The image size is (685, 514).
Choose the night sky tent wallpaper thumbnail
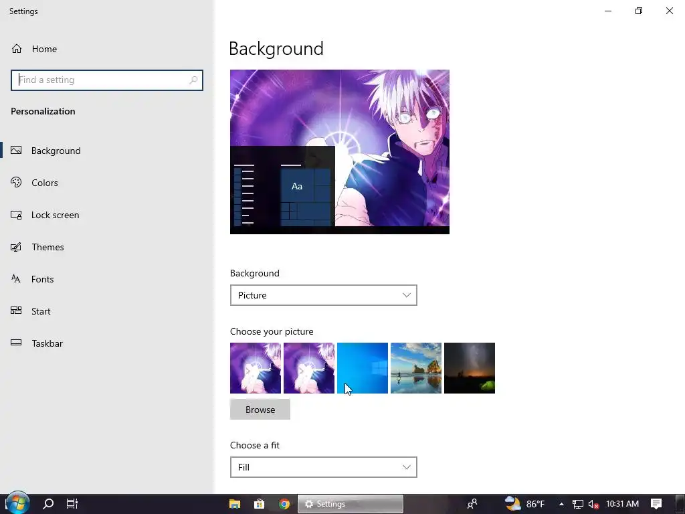[470, 368]
